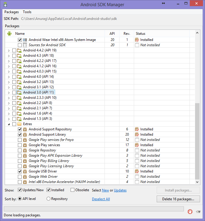
Task: Click the package icon for Google USB Driver
Action: [25, 171]
